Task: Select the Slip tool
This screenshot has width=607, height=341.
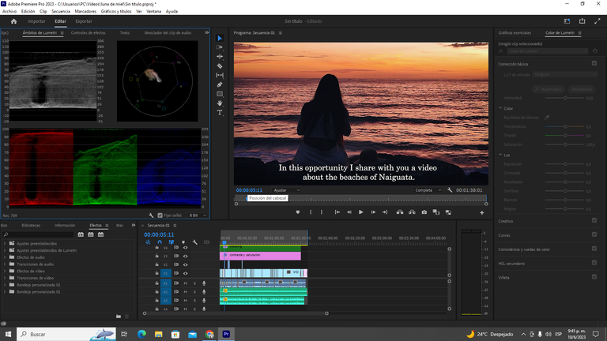Action: [220, 76]
